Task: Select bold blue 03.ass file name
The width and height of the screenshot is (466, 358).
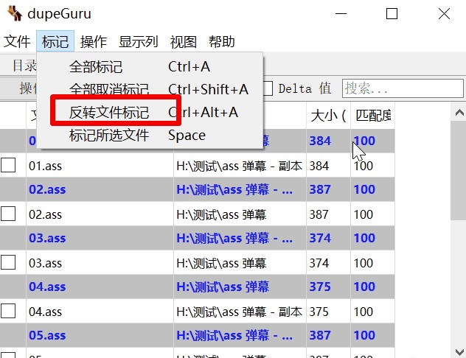Action: pyautogui.click(x=47, y=239)
